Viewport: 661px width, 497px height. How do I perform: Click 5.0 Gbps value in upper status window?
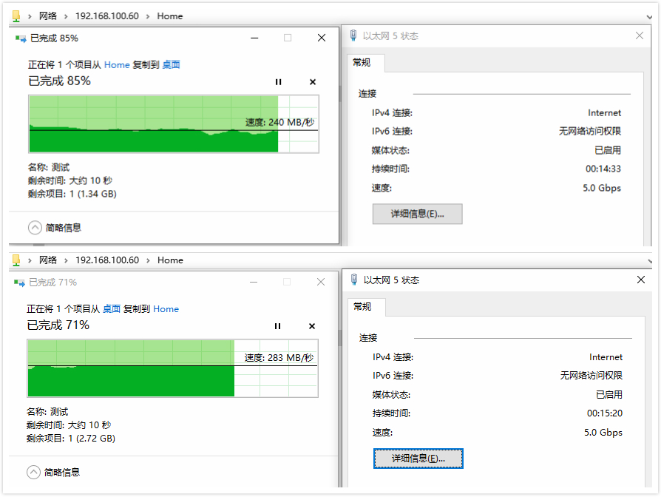602,188
